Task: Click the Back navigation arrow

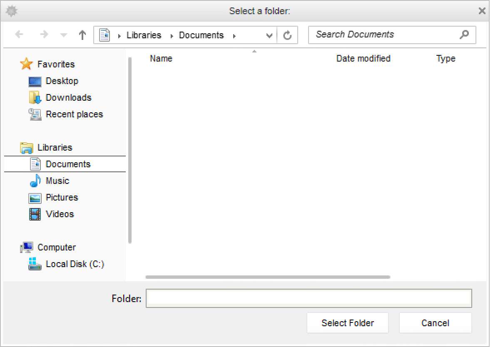Action: coord(19,35)
